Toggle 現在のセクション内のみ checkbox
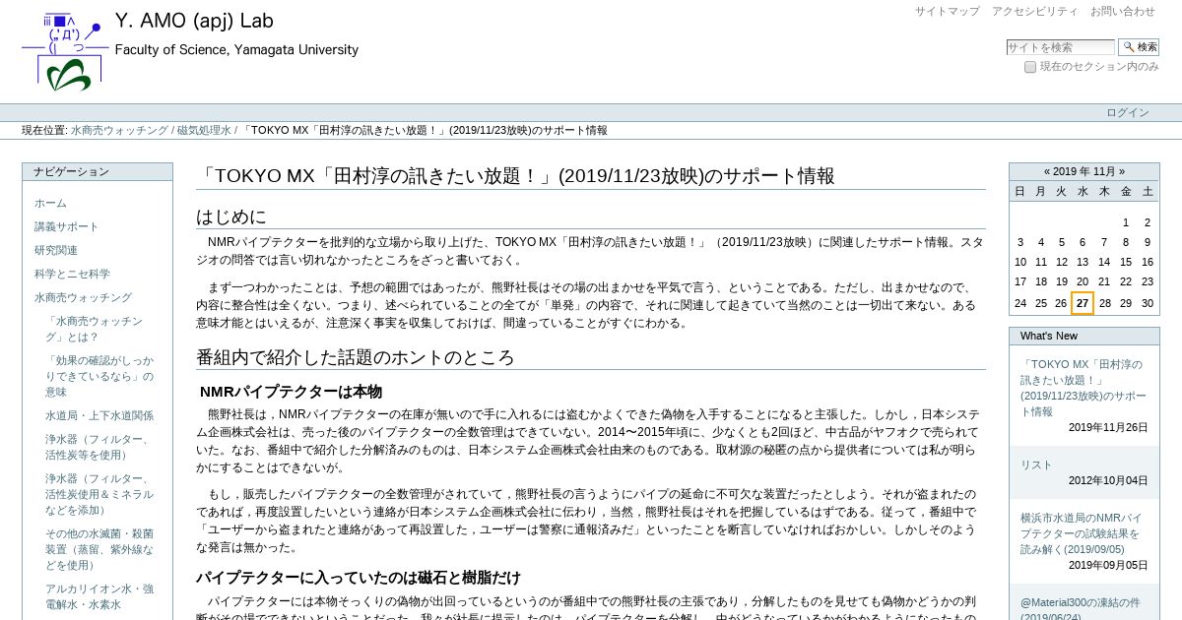Viewport: 1182px width, 620px height. 1030,67
